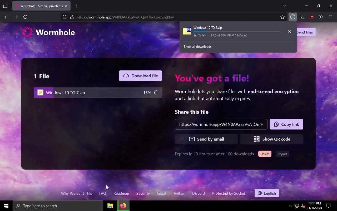Screen dimensions: 337x211
Task: Click the Send files button
Action: pyautogui.click(x=305, y=32)
